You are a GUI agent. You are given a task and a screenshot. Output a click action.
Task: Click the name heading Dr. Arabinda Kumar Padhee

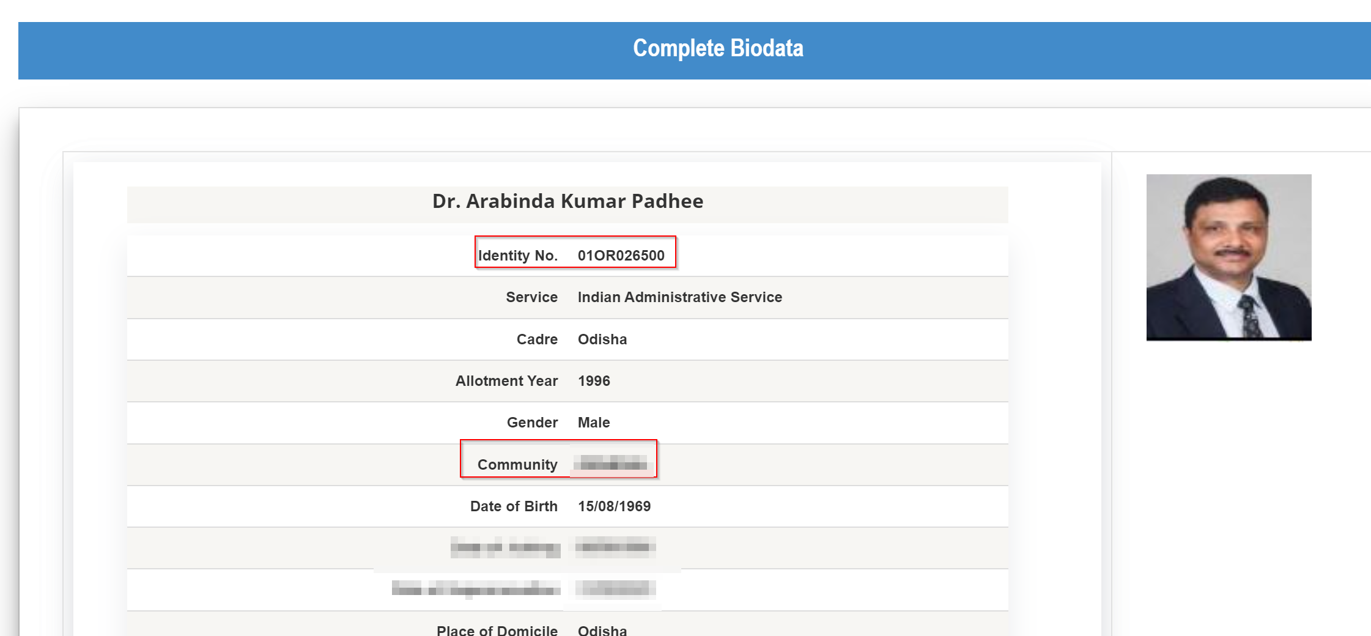(567, 202)
